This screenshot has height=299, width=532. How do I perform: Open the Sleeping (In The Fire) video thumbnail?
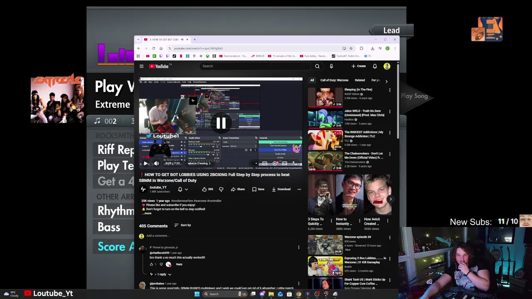325,97
